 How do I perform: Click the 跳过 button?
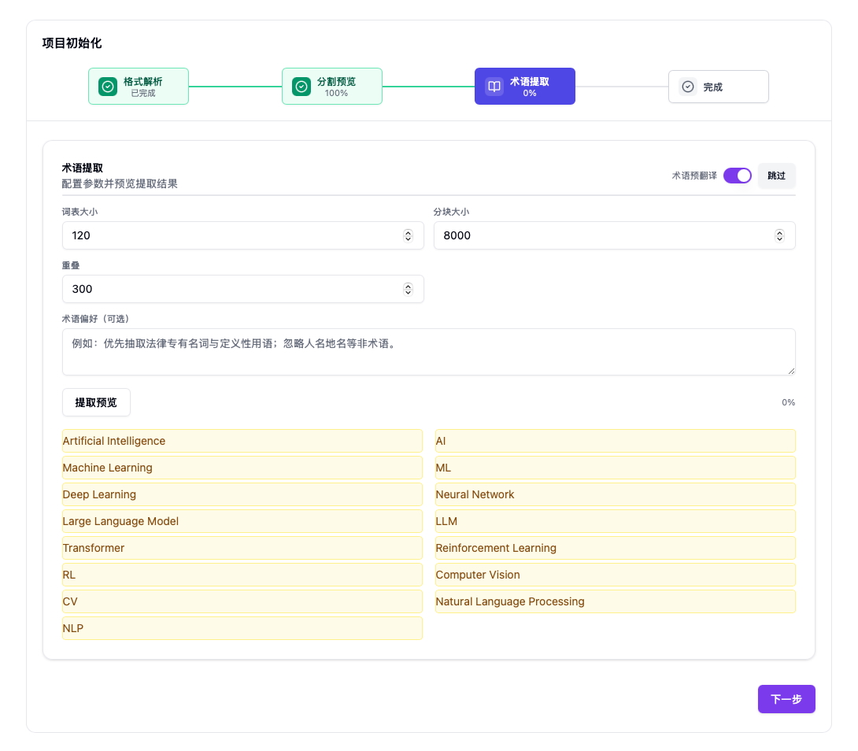pos(776,176)
